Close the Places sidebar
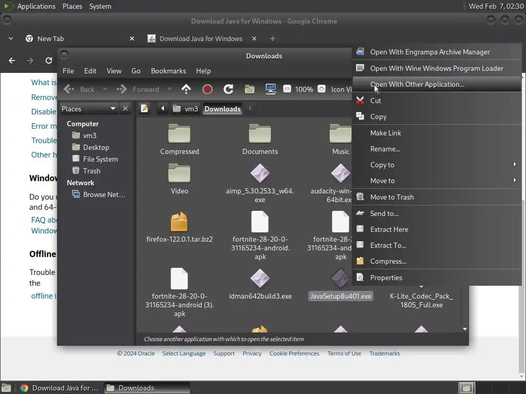526x394 pixels. [125, 109]
